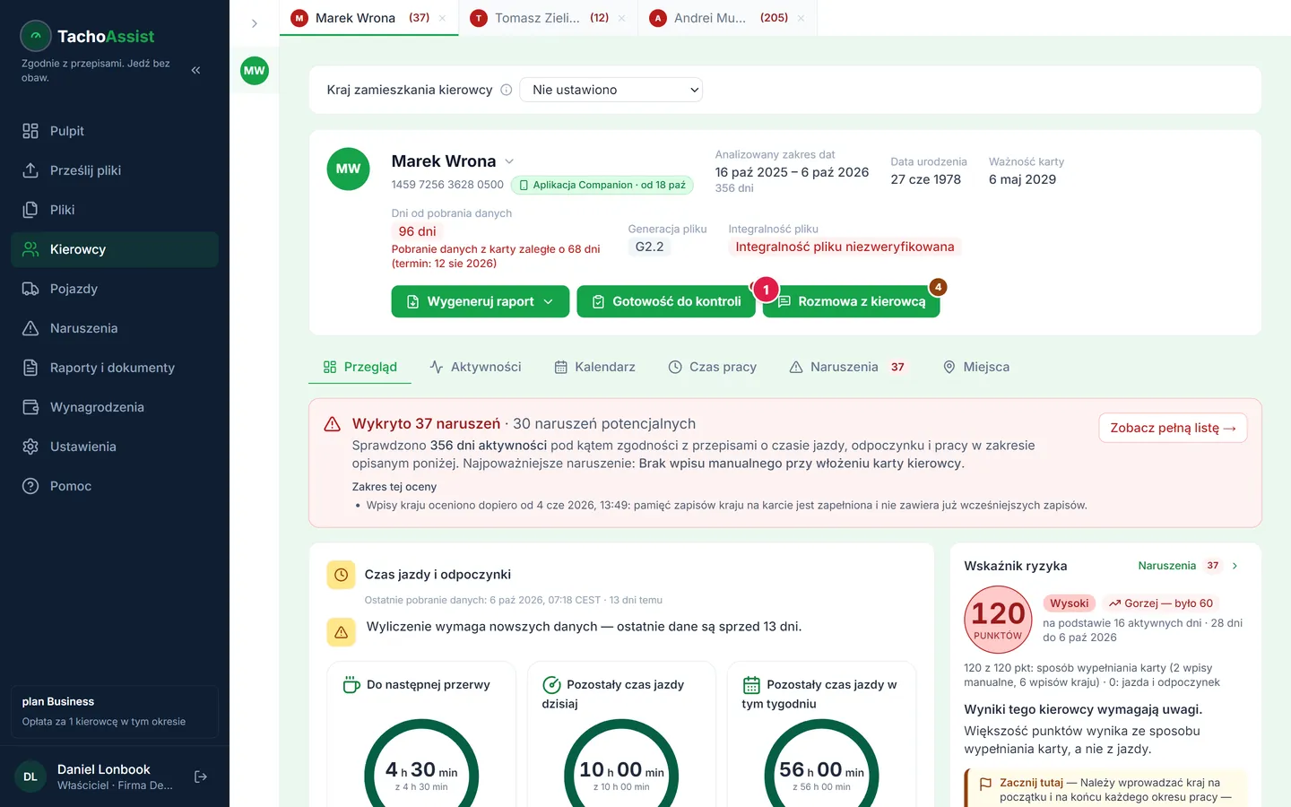Screen dimensions: 1291x807
Task: Expand the chevron next to Marek Wrona name
Action: 509,161
